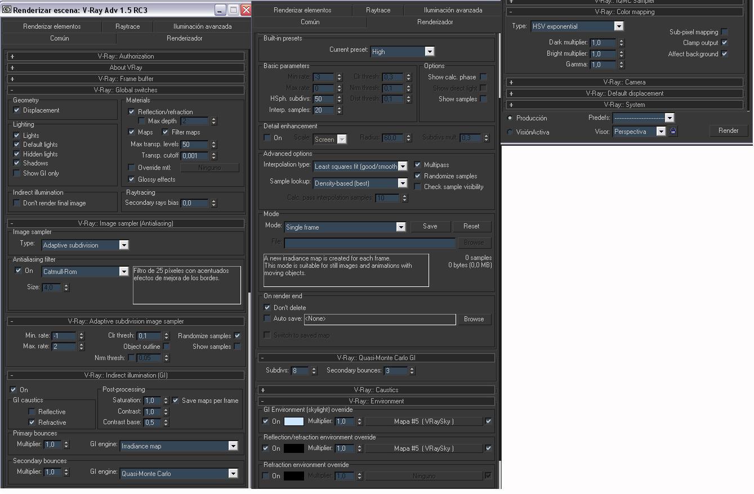Toggle the Multipass checkbox

[418, 165]
